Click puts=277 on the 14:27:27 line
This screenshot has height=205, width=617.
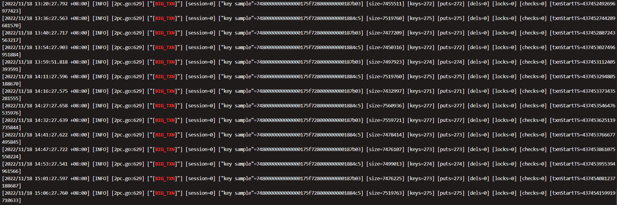pos(451,106)
